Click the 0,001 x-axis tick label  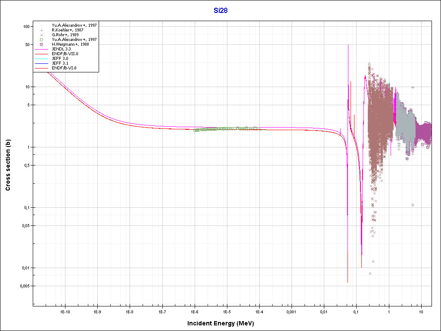[x=292, y=311]
